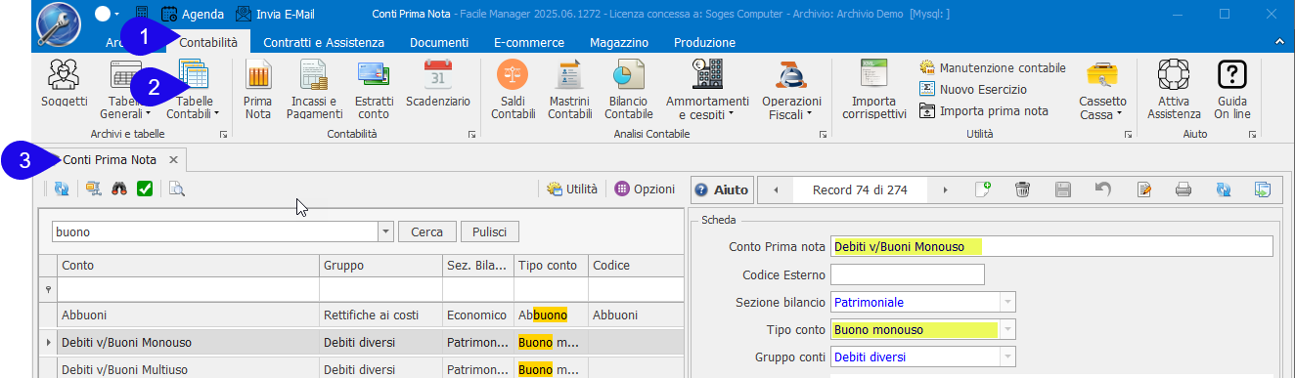Open the Opzioni menu button
The height and width of the screenshot is (378, 1295).
[x=645, y=189]
